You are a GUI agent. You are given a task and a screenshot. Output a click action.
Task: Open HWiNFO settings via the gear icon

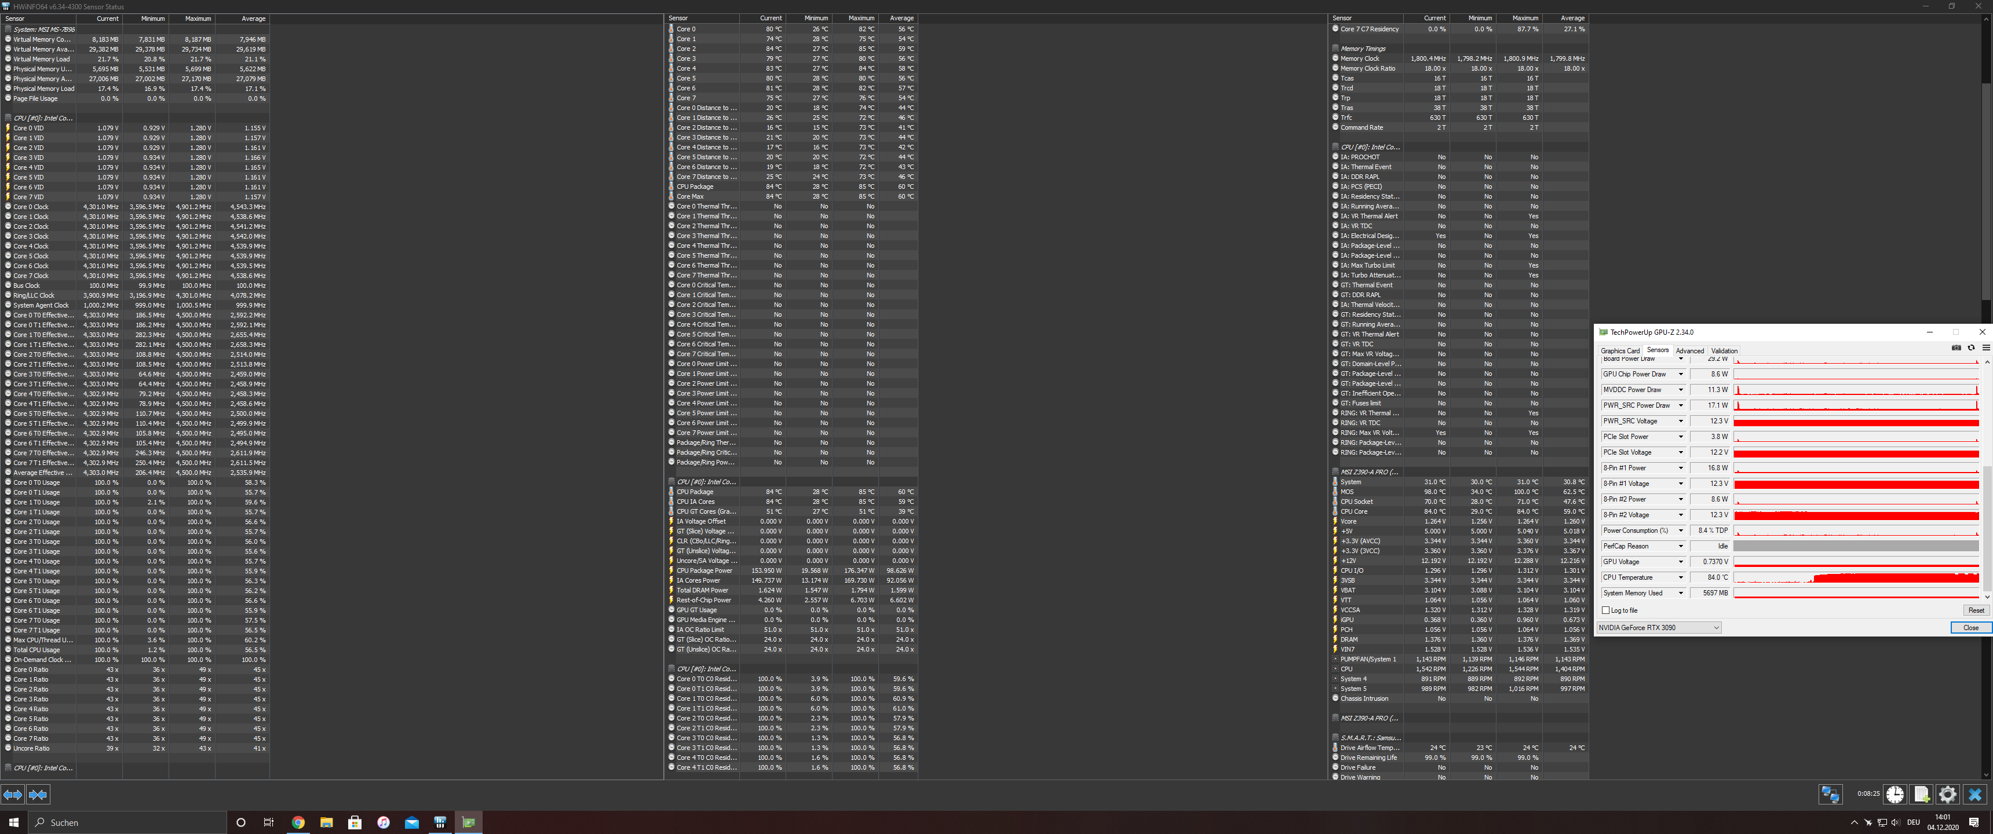[x=1948, y=795]
